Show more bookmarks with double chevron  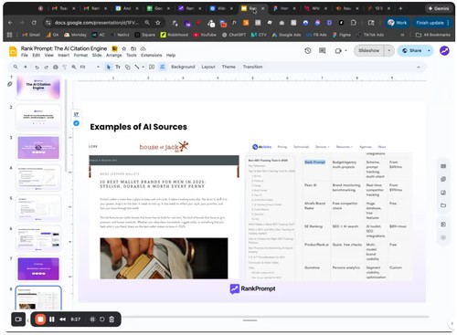tap(402, 35)
